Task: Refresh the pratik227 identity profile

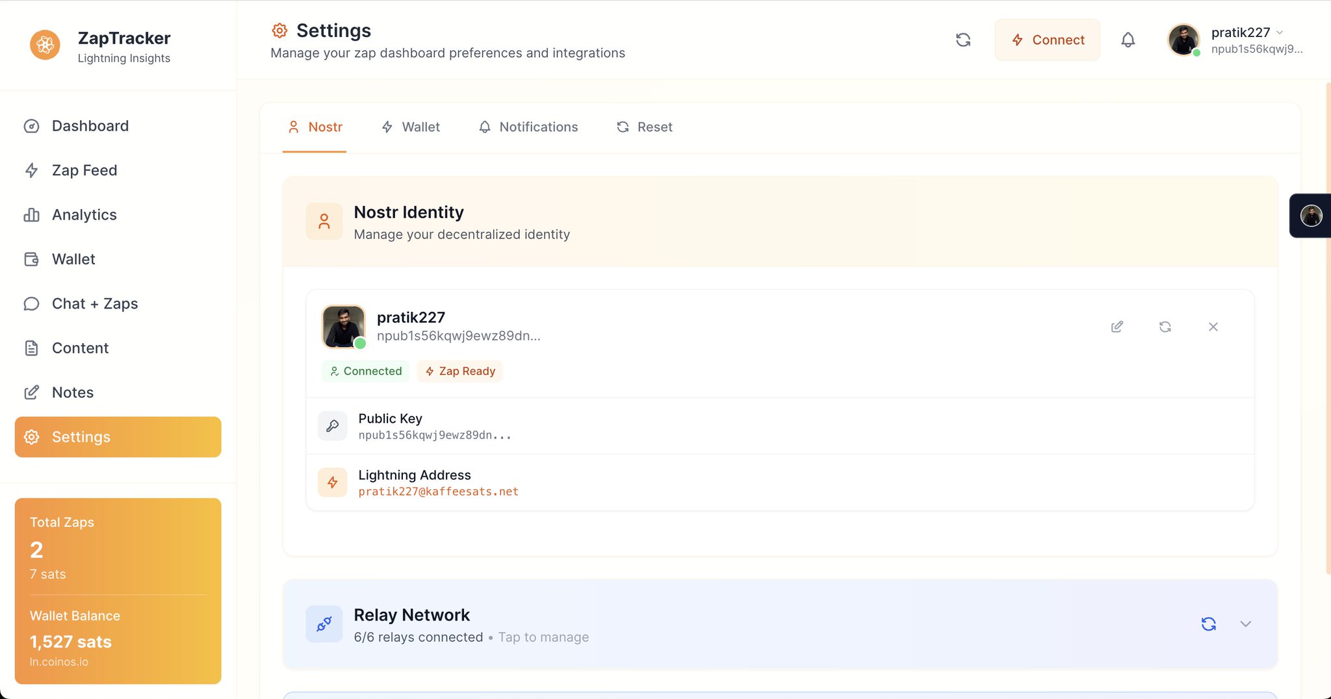Action: [x=1165, y=327]
